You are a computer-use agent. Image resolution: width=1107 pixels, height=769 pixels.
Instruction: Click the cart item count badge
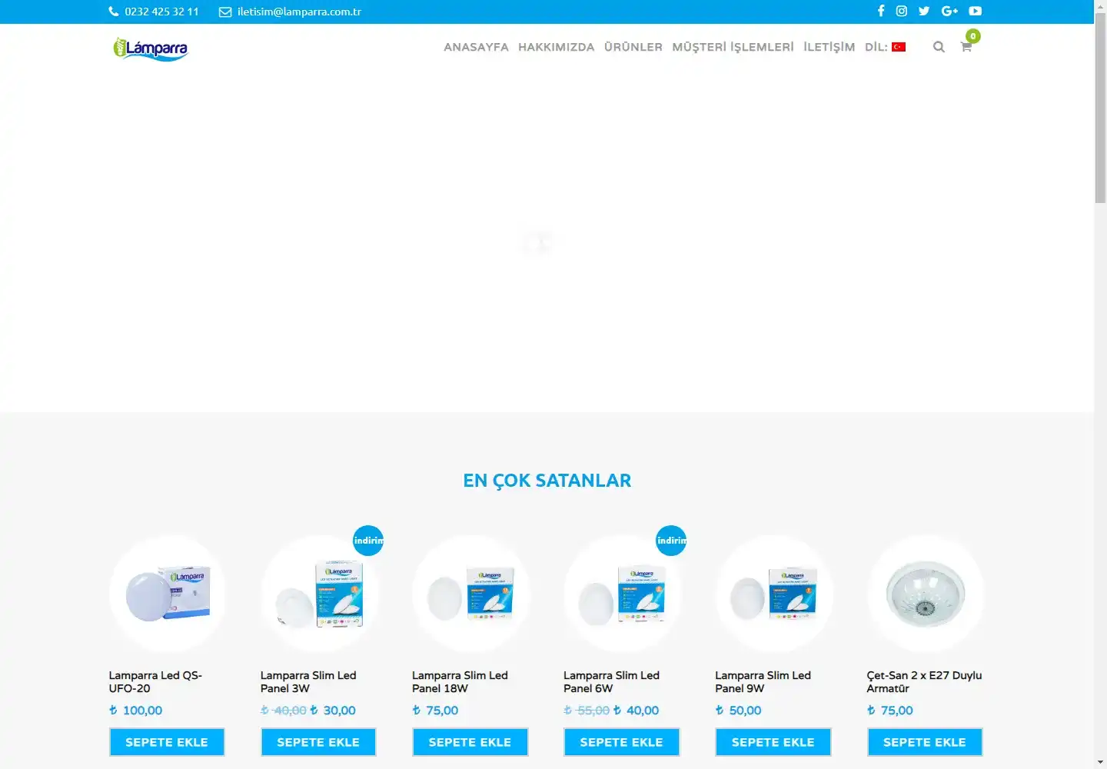pos(973,36)
